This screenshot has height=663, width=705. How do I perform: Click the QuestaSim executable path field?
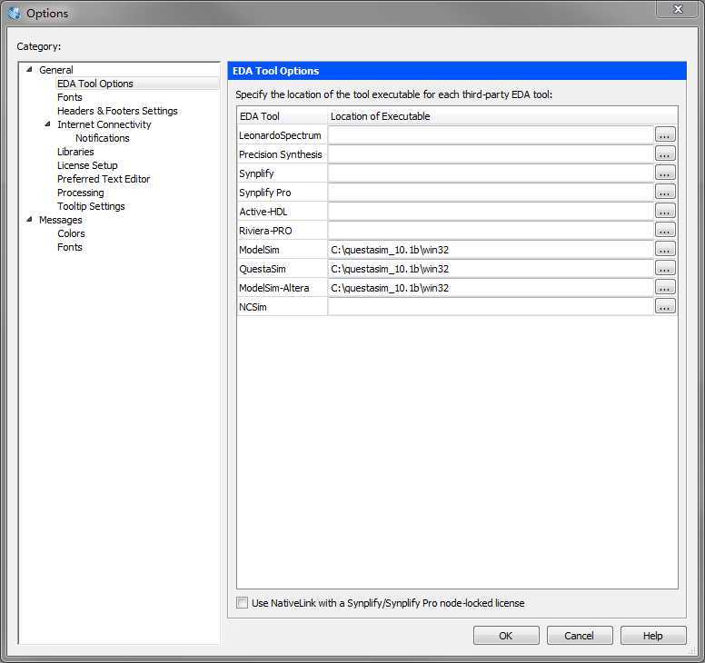[x=491, y=268]
